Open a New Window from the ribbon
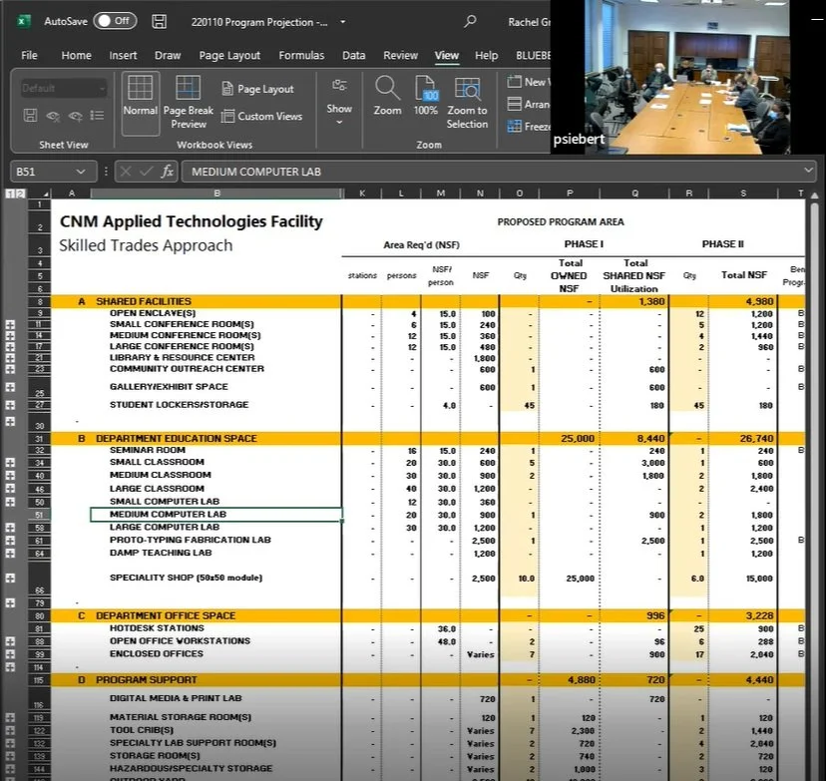826x781 pixels. coord(529,82)
